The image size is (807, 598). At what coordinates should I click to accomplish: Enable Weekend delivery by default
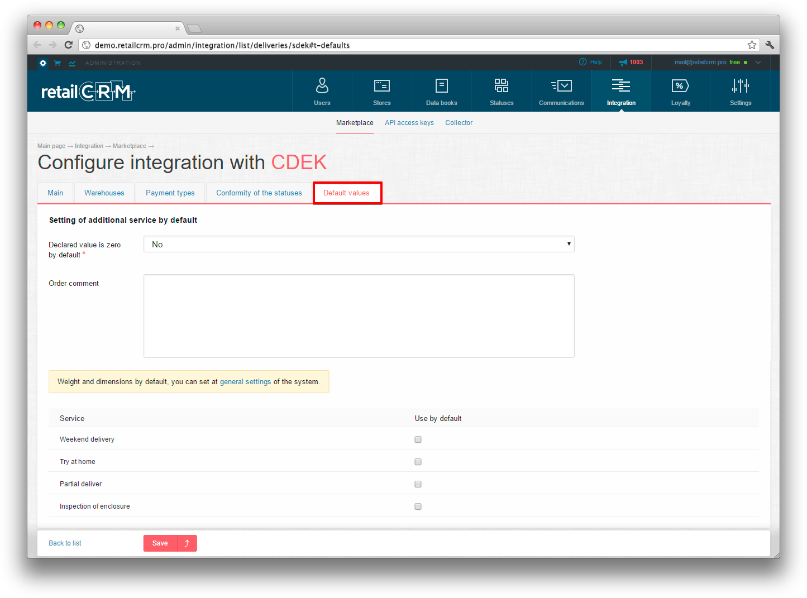click(418, 439)
